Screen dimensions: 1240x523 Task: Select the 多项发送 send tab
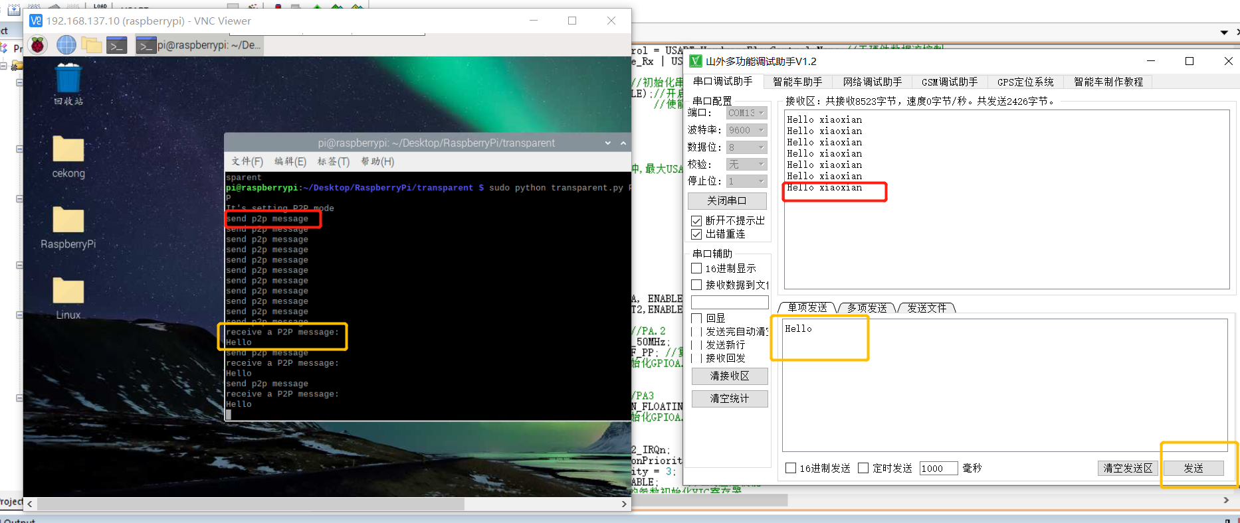tap(867, 308)
